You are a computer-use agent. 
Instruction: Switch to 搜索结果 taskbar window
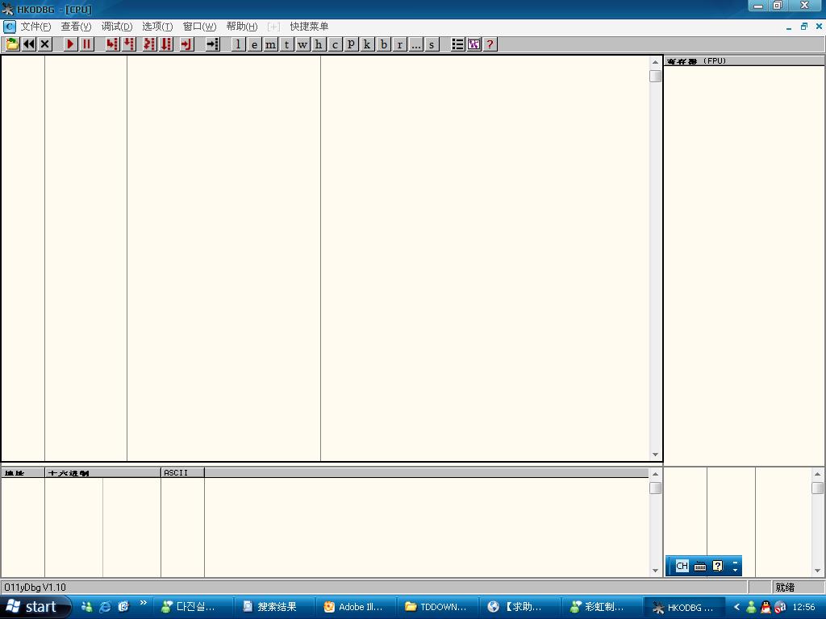coord(274,607)
